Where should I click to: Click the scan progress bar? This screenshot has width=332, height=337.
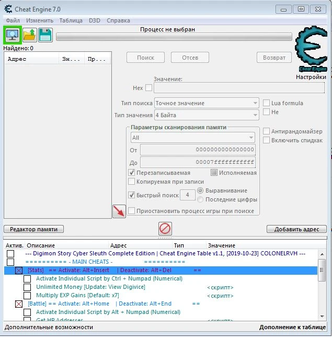[x=174, y=37]
